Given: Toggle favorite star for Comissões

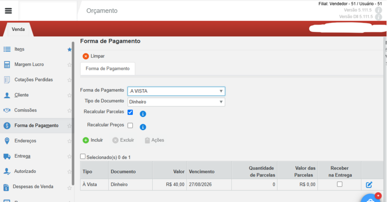Looking at the screenshot, I should tap(70, 110).
